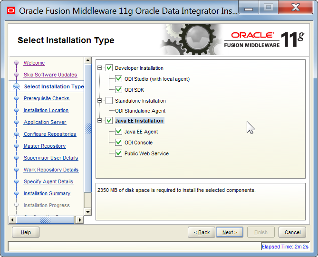Screen dimensions: 318x257
Task: Uncheck the Public Web Service checkbox
Action: coord(119,153)
